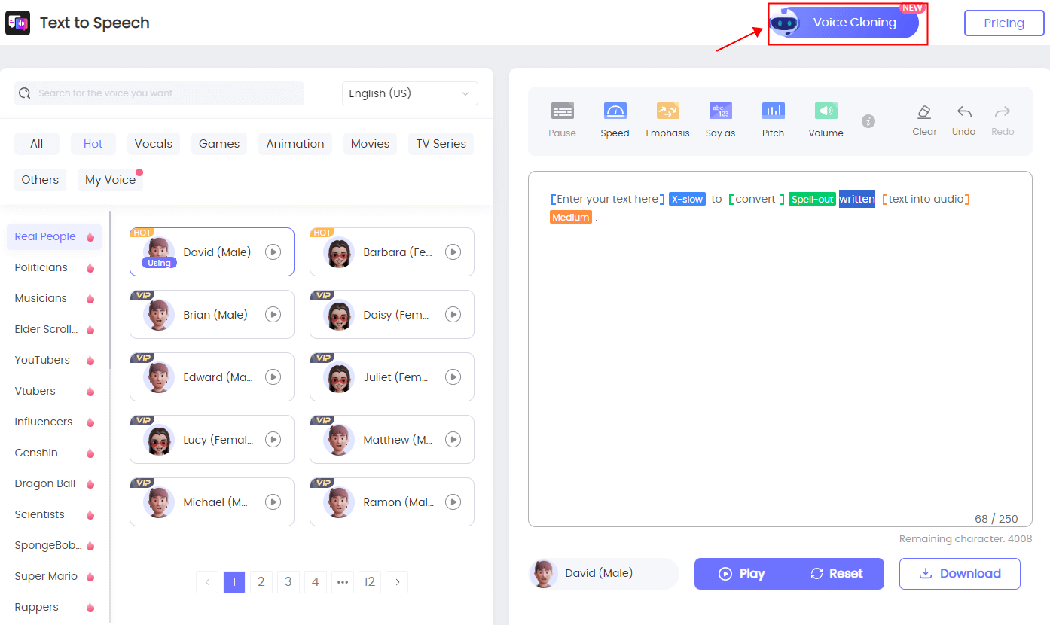Adjust Pitch using the toolbar icon

point(773,119)
